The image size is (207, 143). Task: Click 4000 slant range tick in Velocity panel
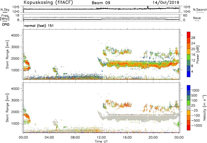click(x=15, y=89)
